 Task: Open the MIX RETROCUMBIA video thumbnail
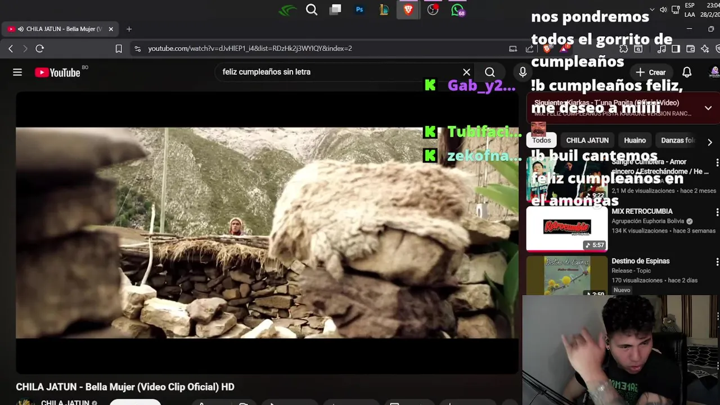coord(567,229)
